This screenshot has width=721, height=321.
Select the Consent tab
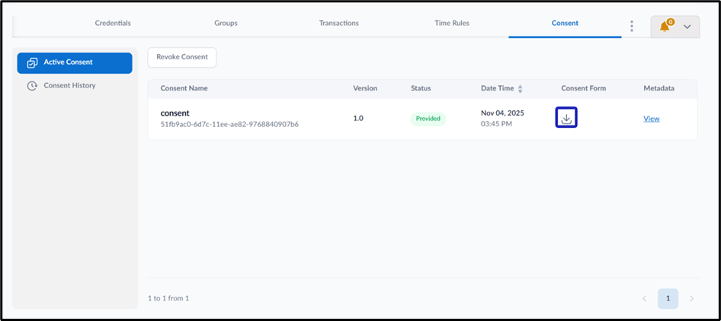click(x=565, y=23)
